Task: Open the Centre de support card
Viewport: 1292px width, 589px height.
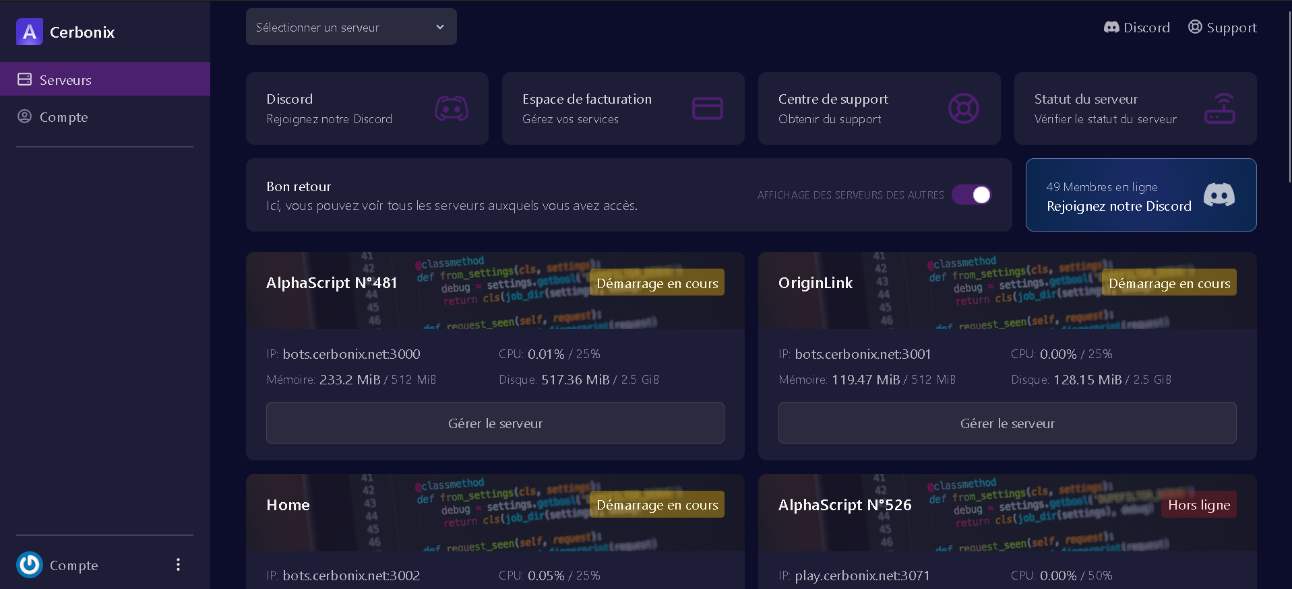Action: pyautogui.click(x=880, y=108)
